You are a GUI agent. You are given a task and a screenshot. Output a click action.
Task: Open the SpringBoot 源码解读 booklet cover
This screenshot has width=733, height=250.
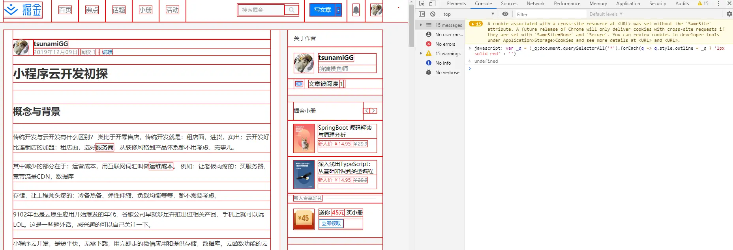tap(304, 138)
